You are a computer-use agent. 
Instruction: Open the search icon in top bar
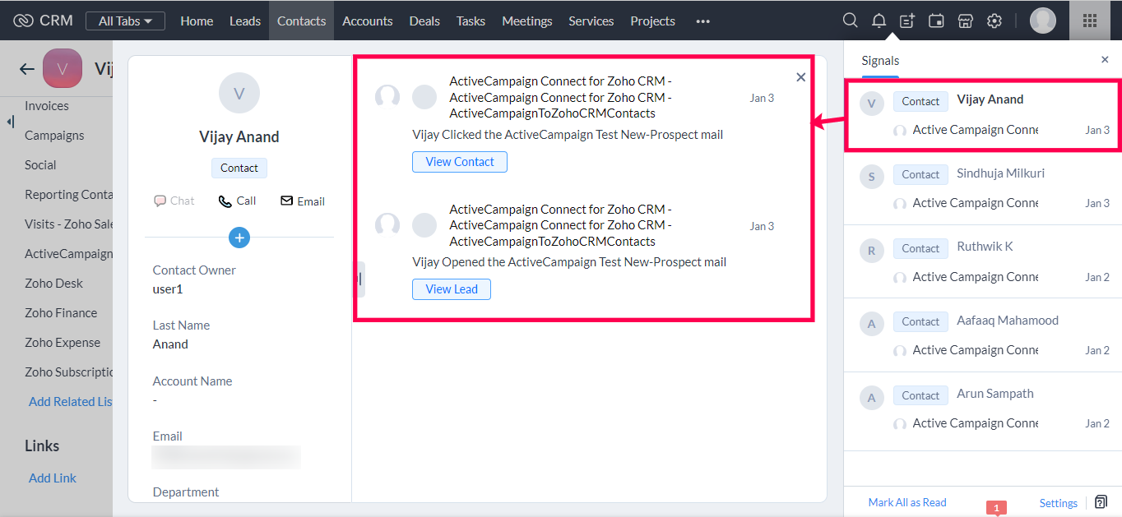pos(851,21)
